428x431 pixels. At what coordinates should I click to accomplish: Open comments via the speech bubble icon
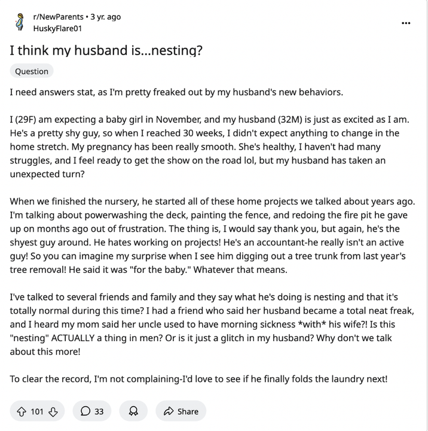pos(85,411)
